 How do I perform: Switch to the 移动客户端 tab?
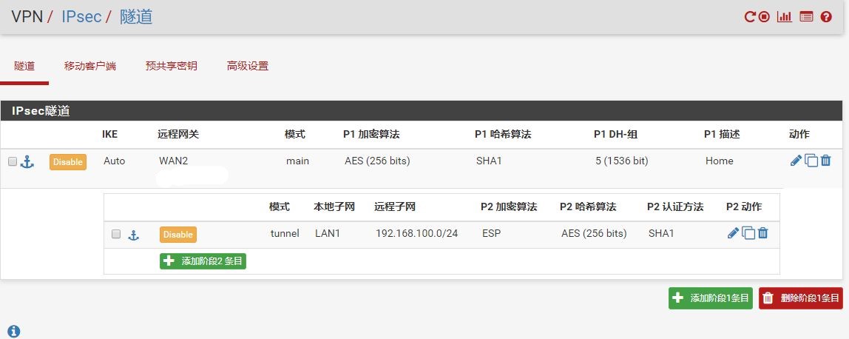click(90, 66)
